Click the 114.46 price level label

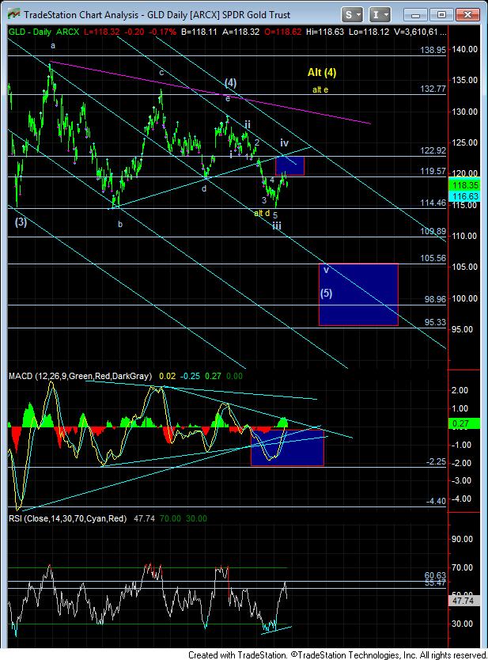click(x=433, y=203)
